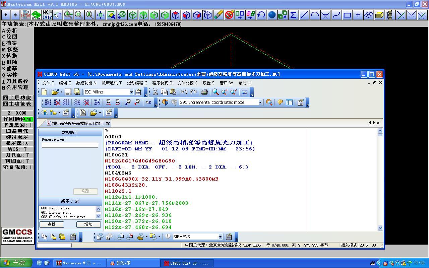Click the Mastercam help arrow-question icon

(57, 15)
